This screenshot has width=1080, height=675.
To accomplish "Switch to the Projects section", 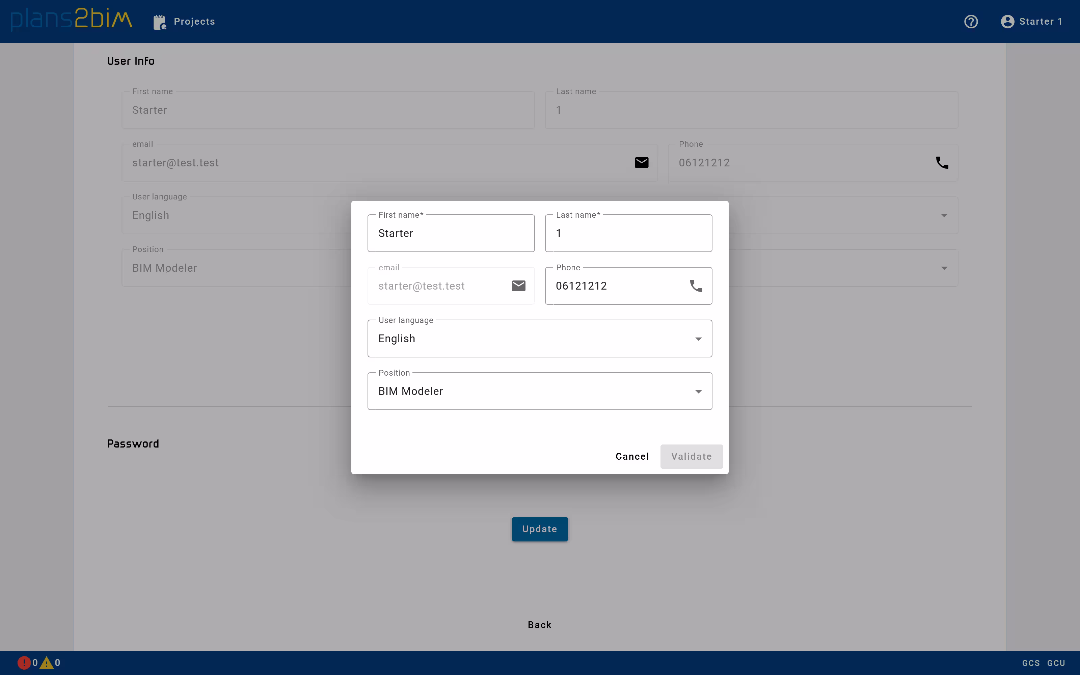I will [x=195, y=21].
